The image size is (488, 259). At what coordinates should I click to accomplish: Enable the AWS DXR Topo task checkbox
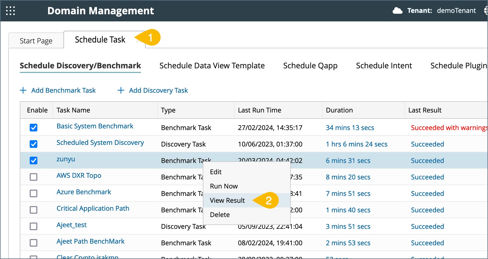point(34,177)
